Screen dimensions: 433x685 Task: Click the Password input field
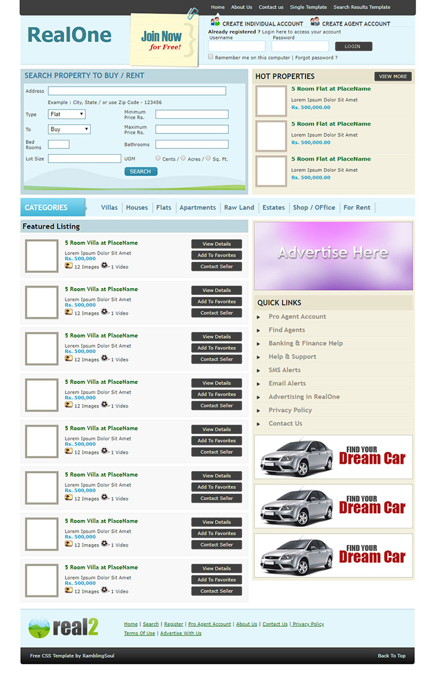click(x=300, y=46)
